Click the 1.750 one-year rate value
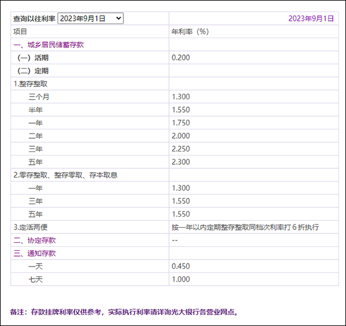Viewport: 346px width, 326px height. tap(180, 123)
